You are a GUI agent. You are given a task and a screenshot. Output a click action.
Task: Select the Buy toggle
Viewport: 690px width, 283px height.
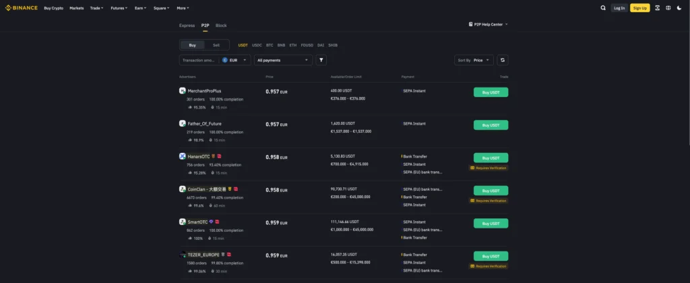tap(192, 45)
